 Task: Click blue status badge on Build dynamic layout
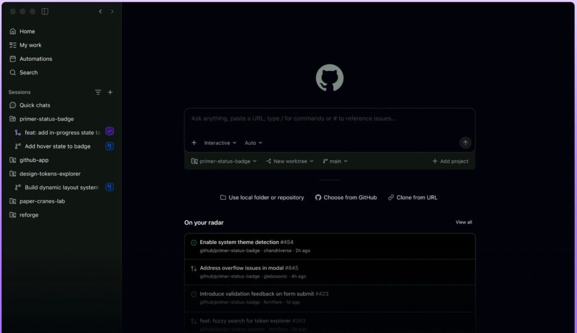[x=109, y=187]
